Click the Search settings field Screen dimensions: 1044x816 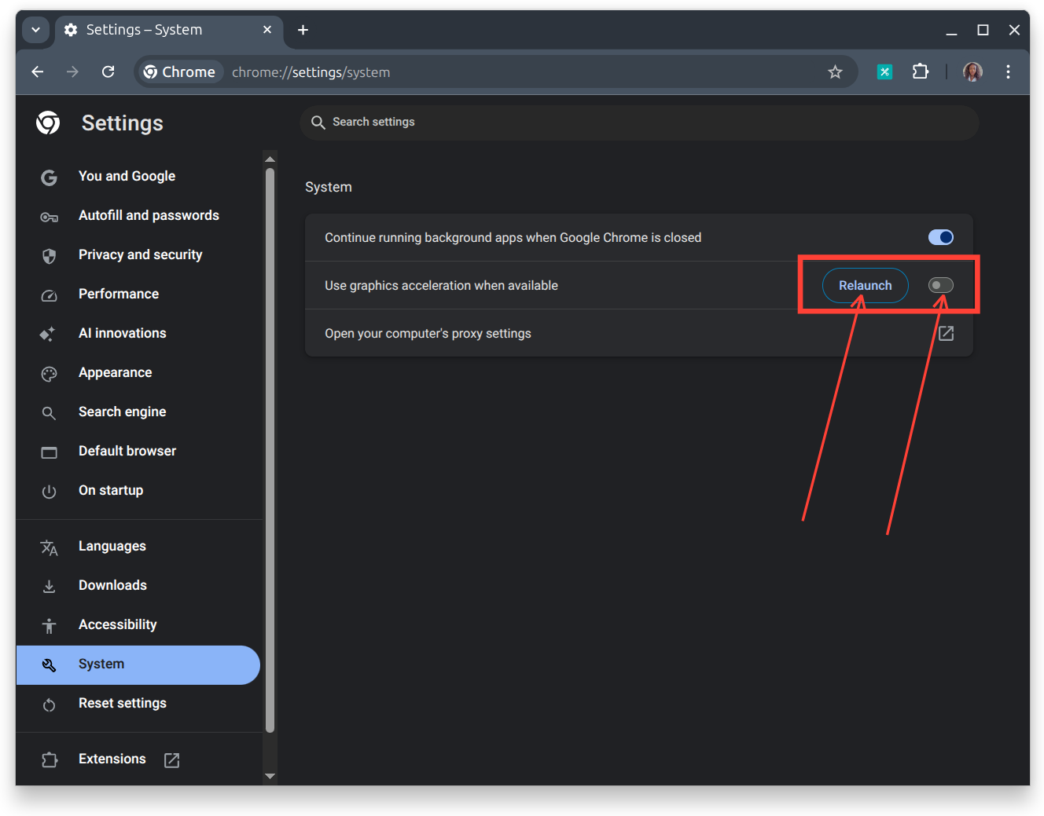[x=638, y=123]
